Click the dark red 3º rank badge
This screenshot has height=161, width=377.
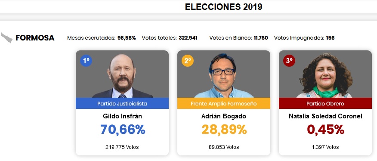point(289,61)
